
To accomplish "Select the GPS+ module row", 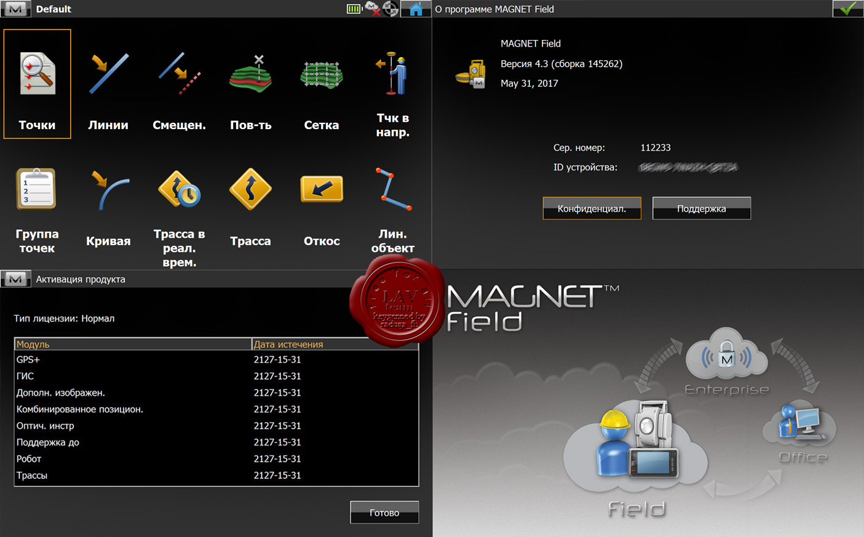I will 216,359.
